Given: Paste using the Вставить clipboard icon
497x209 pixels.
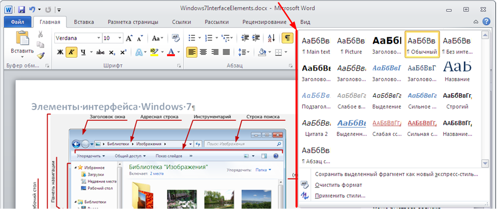Looking at the screenshot, I should (x=22, y=38).
